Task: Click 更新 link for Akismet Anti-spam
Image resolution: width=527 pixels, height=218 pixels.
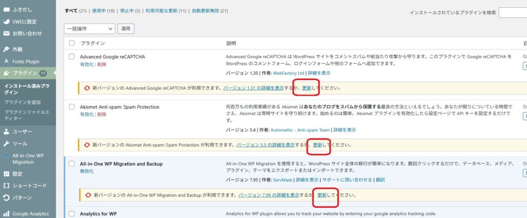Action: coord(318,146)
